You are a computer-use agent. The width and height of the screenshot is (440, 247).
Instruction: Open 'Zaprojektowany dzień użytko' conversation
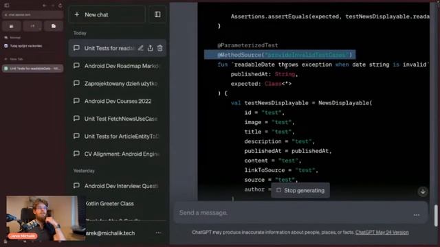click(x=117, y=84)
